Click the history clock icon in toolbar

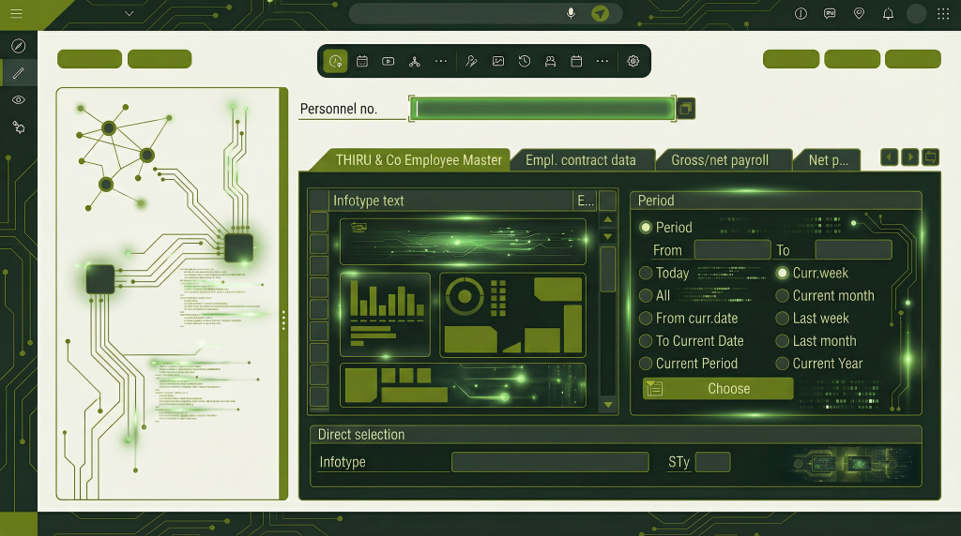click(525, 61)
